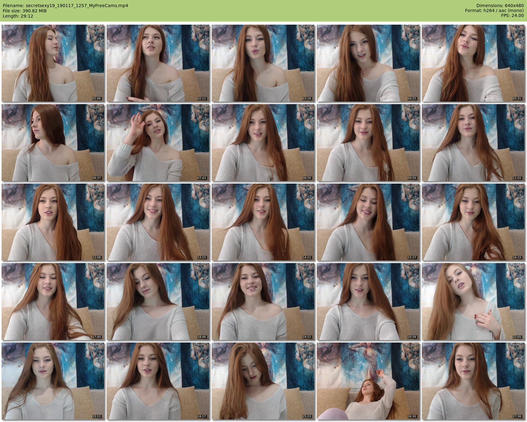Screen dimensions: 527x422
Task: Click the frame marked 13:15
Action: coord(158,222)
